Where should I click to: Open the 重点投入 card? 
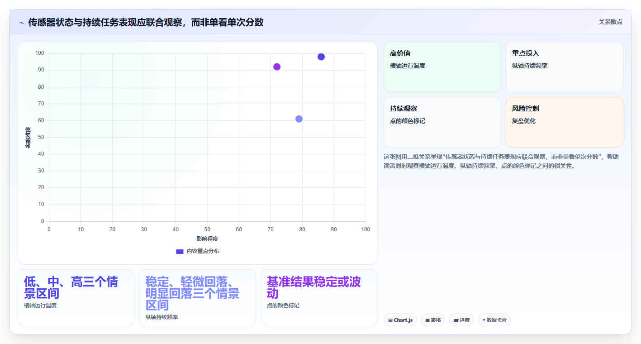point(565,67)
